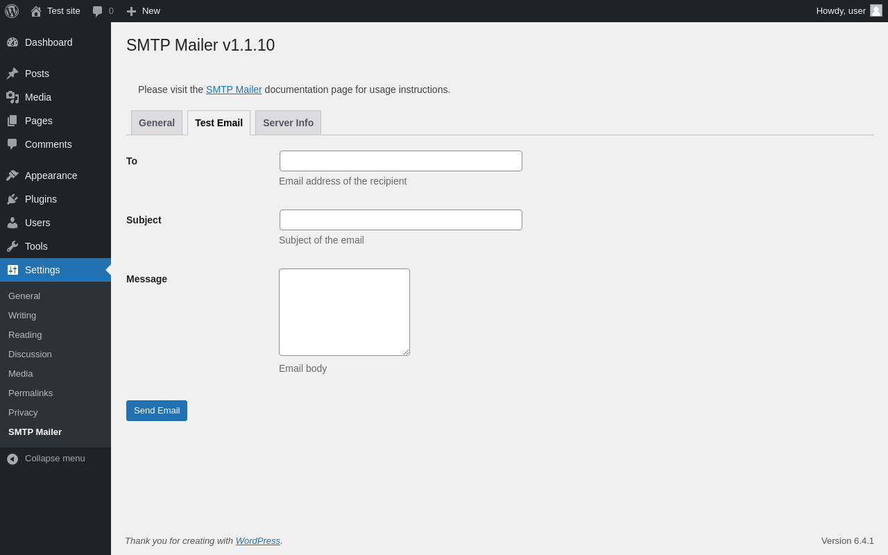
Task: Click the Settings sliders icon
Action: coord(12,270)
